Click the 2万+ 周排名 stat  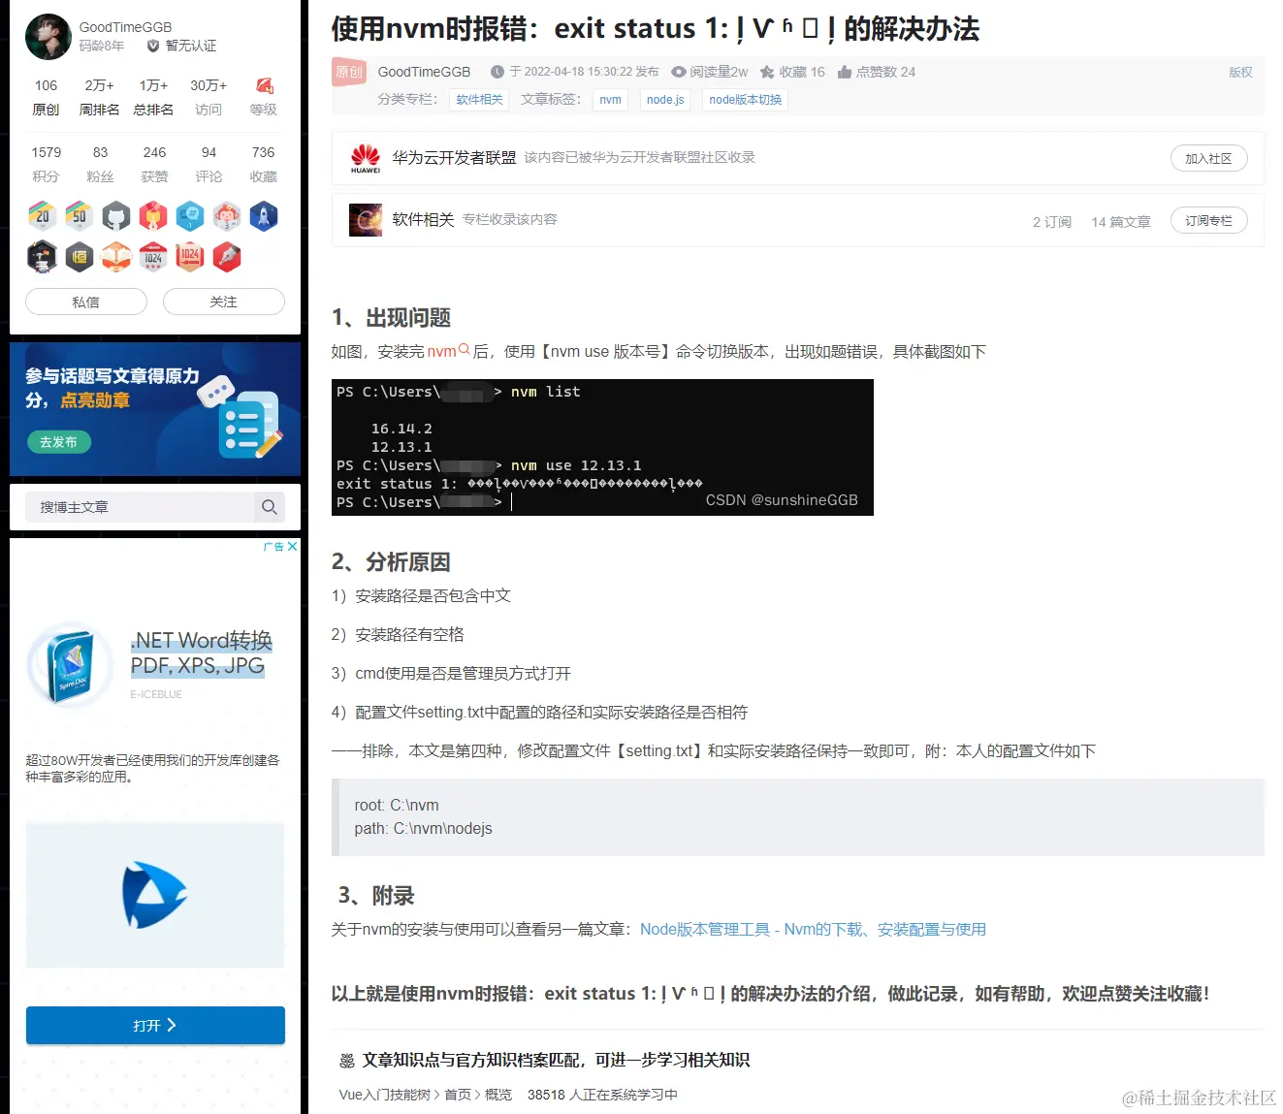[100, 97]
